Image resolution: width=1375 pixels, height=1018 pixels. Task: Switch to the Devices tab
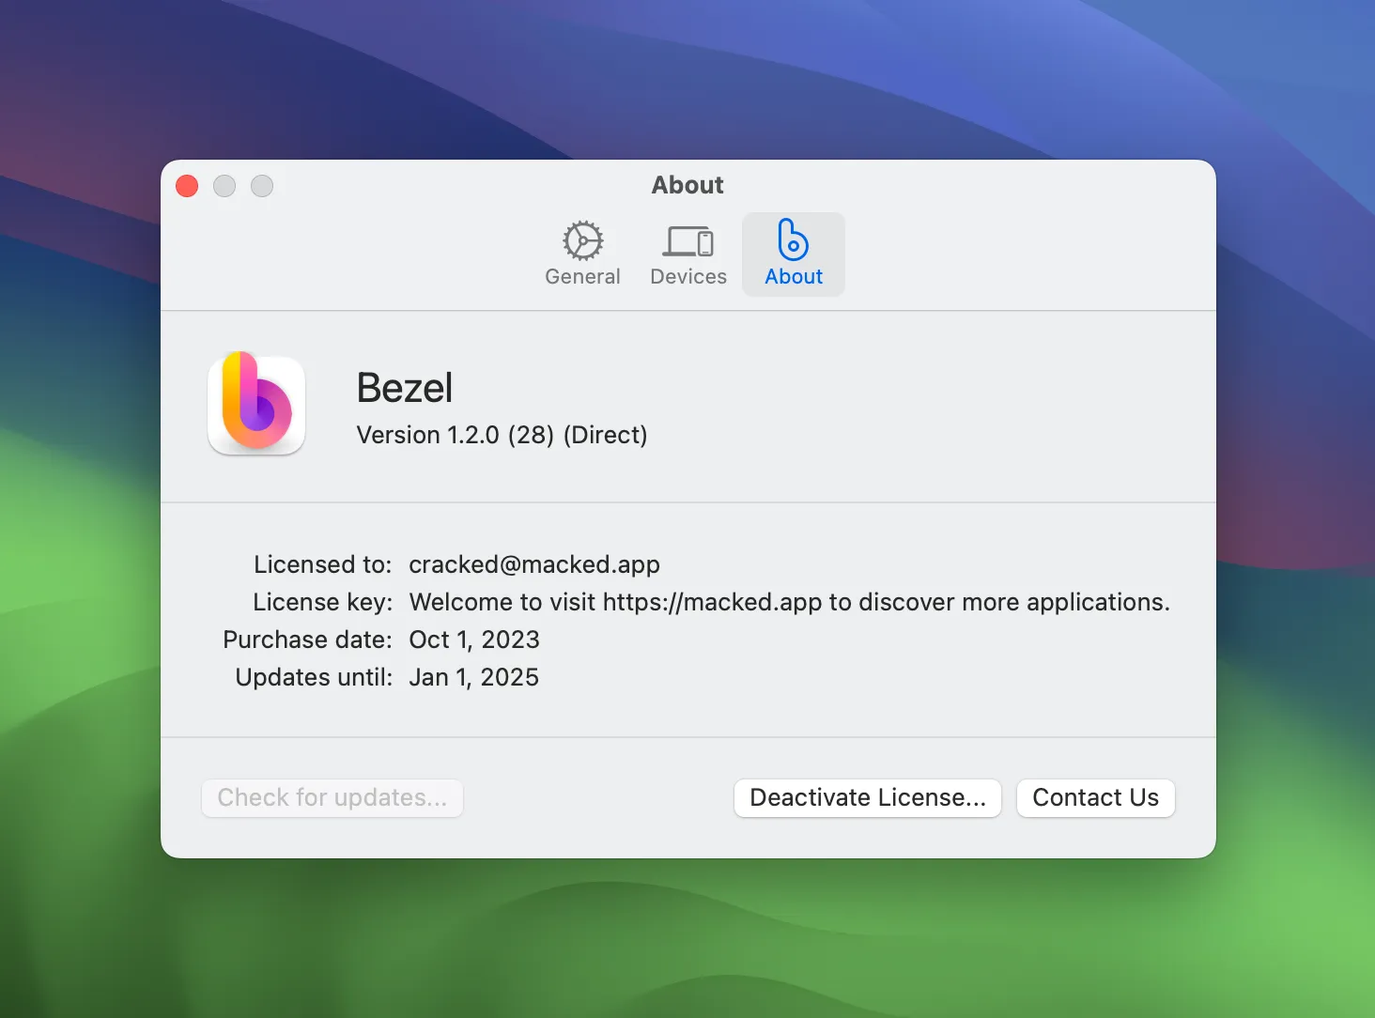click(x=688, y=254)
